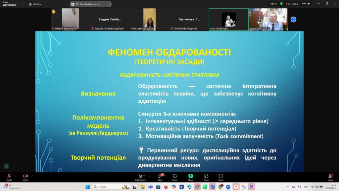339x191 pixels.
Task: Click the green encryption shield icon
Action: point(281,4)
